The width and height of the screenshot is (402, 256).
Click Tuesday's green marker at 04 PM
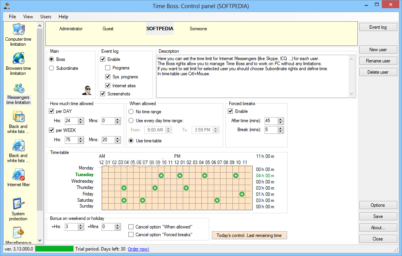pyautogui.click(x=204, y=176)
